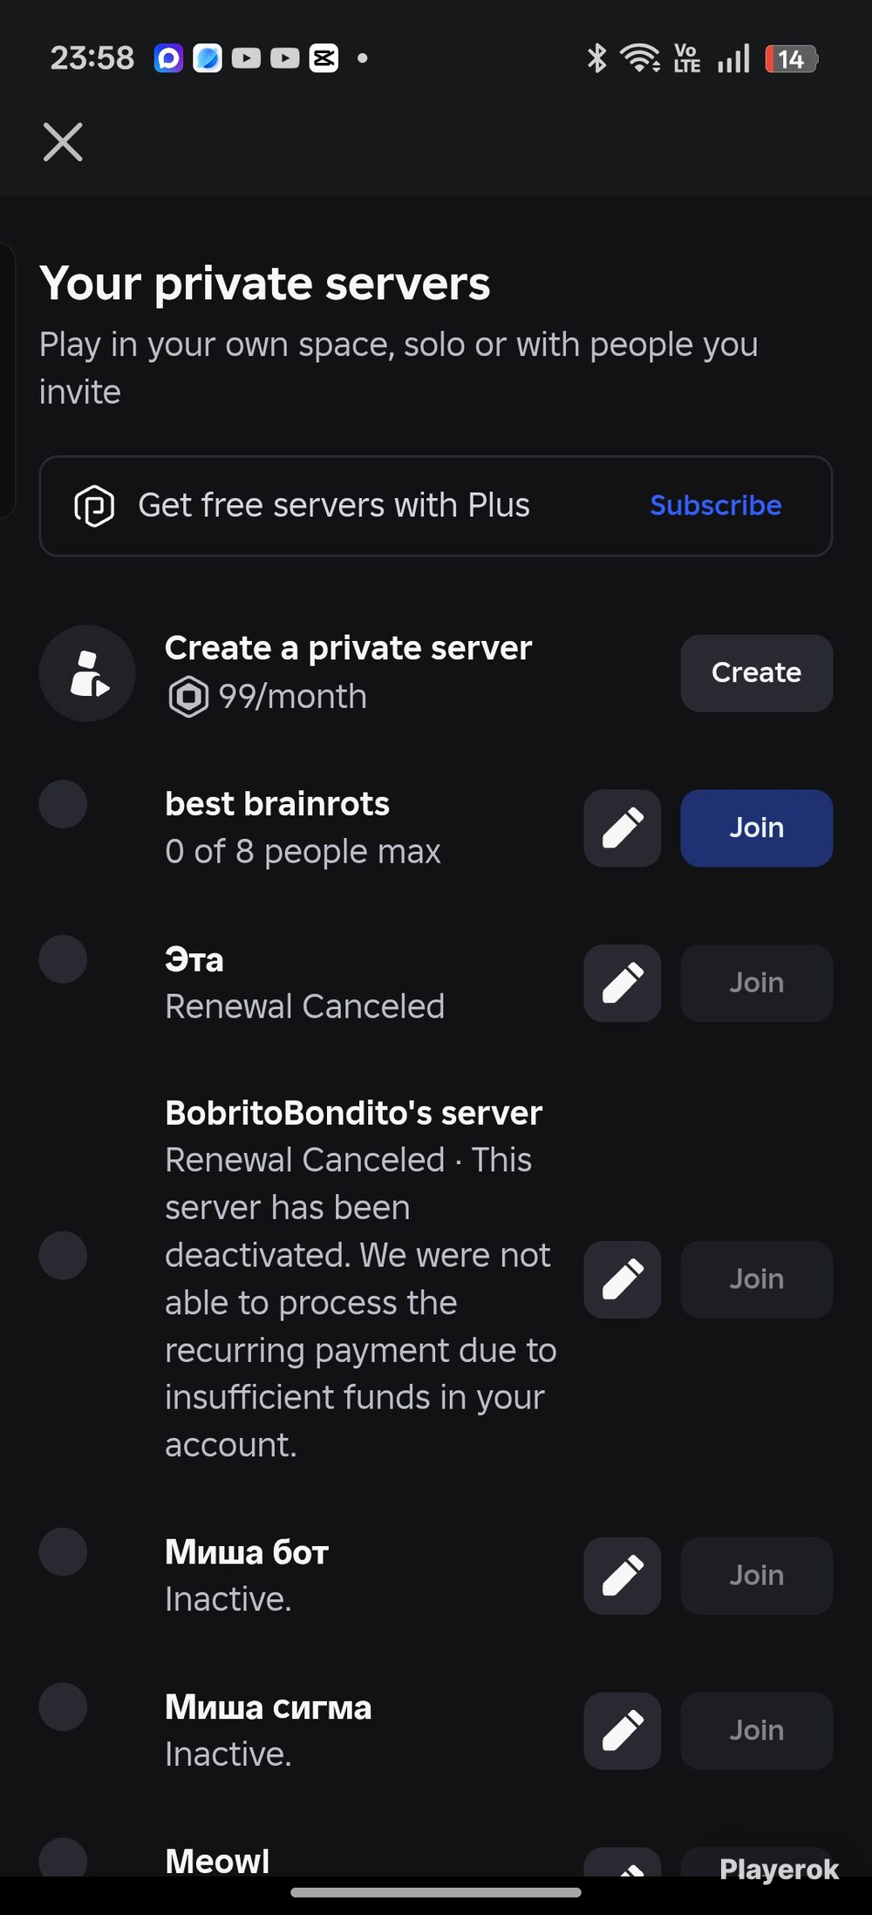Select the best brainrots server thumbnail

(63, 804)
